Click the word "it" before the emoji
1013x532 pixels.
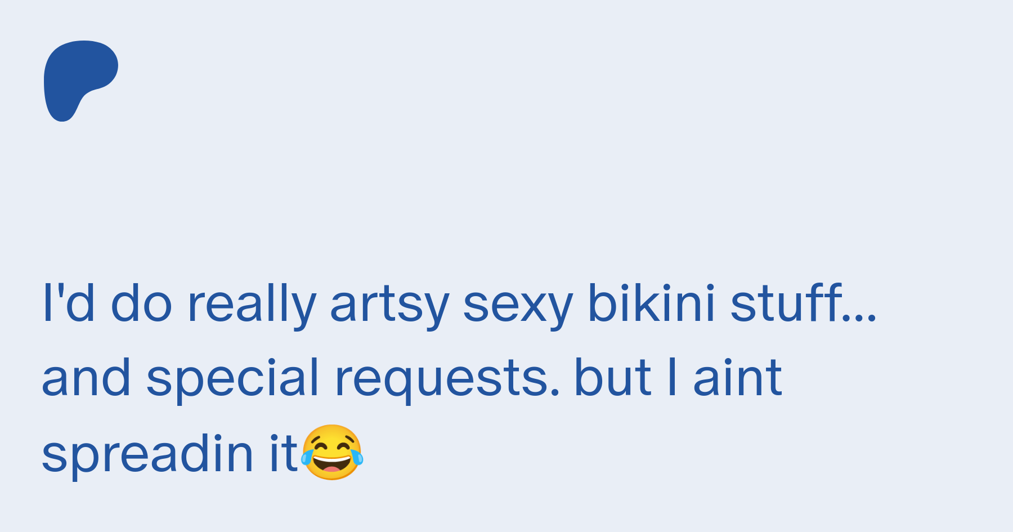pos(284,453)
